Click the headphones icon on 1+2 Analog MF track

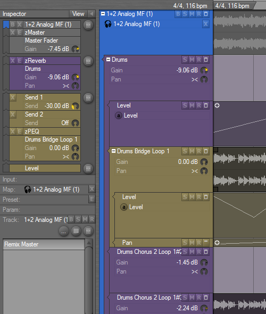[x=108, y=24]
